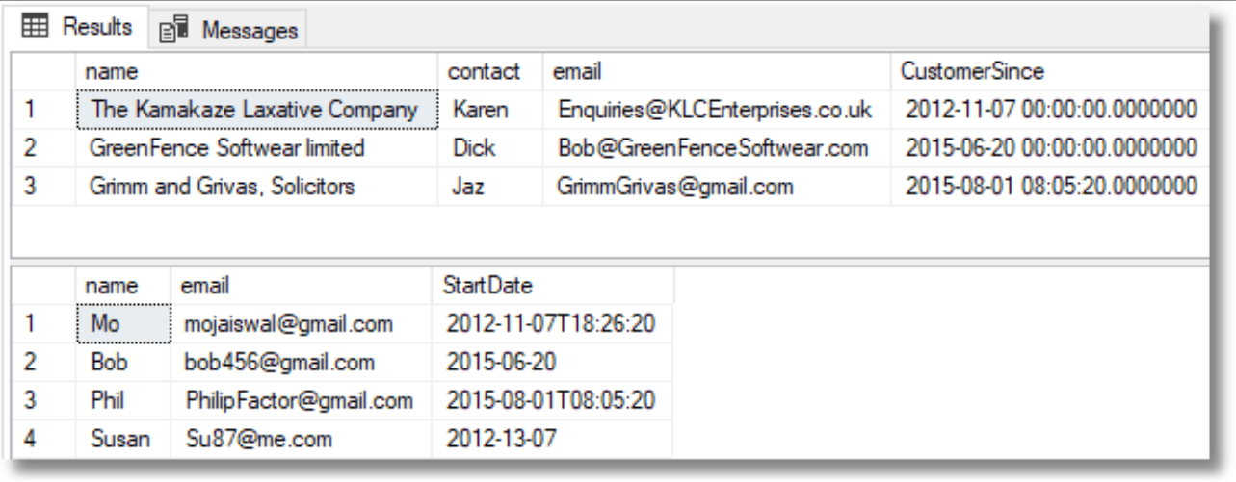
Task: Click the 2015-08-01 08:05:20.0000000 cell
Action: pos(1048,188)
